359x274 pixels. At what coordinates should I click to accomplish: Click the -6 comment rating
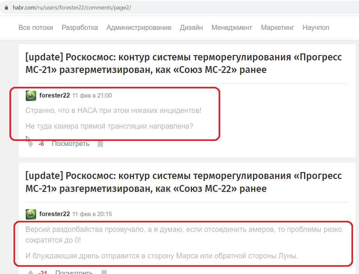pos(41,144)
